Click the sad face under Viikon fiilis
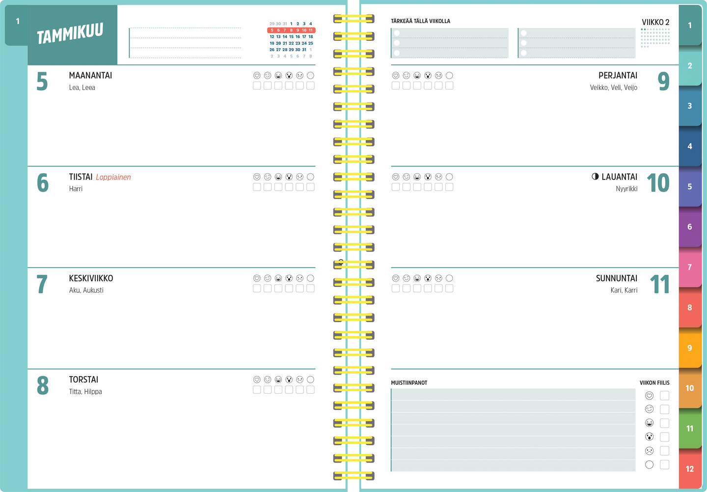 pyautogui.click(x=649, y=451)
